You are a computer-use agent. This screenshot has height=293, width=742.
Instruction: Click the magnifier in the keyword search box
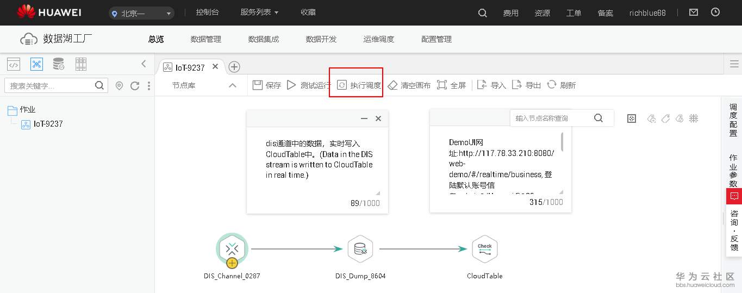pyautogui.click(x=99, y=85)
